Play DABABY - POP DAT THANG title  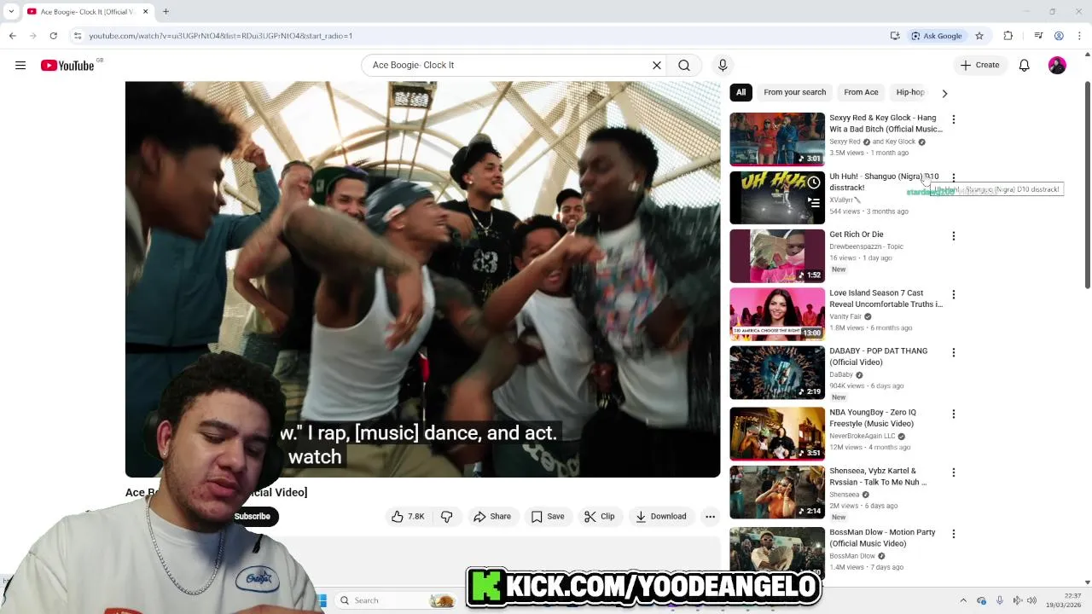coord(878,356)
